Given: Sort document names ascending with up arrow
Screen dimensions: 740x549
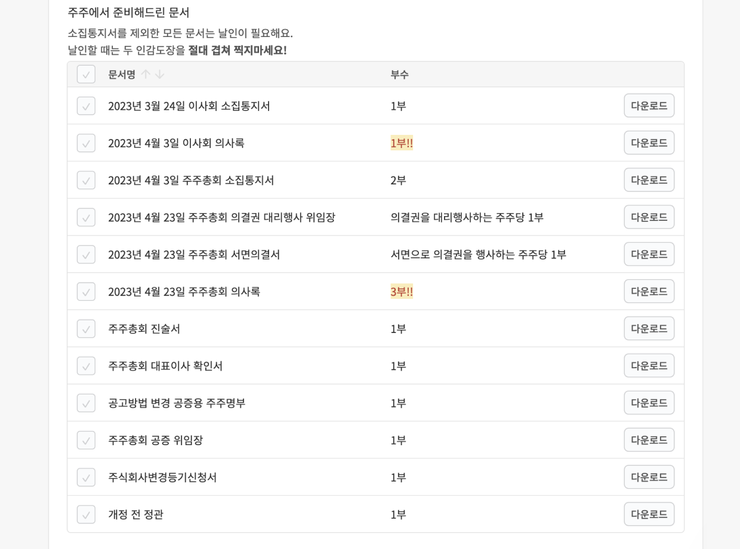Looking at the screenshot, I should 146,75.
